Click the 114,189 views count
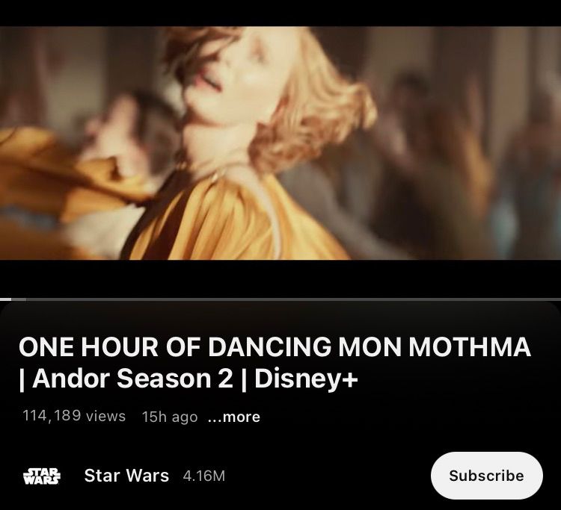This screenshot has width=561, height=510. point(74,416)
